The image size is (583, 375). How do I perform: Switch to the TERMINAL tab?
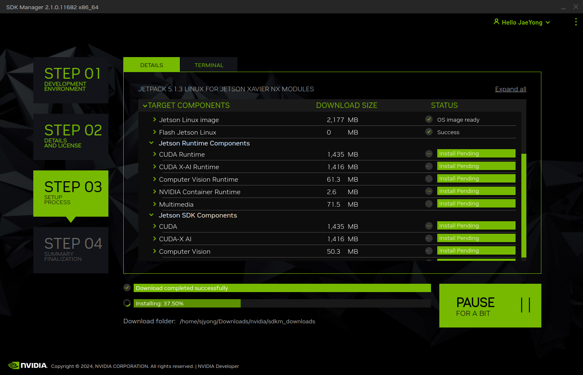[x=209, y=65]
